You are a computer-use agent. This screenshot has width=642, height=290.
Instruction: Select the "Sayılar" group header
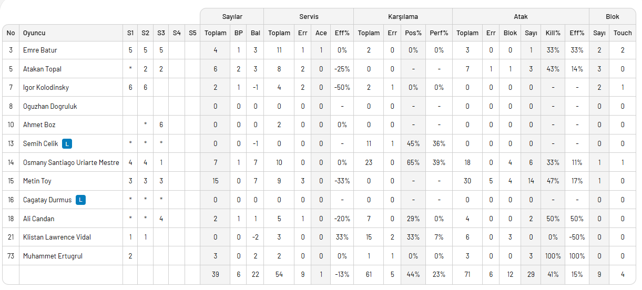tap(232, 17)
